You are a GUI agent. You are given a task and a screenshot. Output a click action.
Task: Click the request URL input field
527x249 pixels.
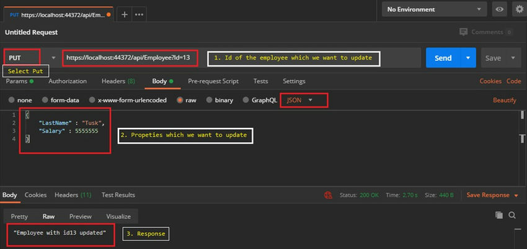click(241, 58)
